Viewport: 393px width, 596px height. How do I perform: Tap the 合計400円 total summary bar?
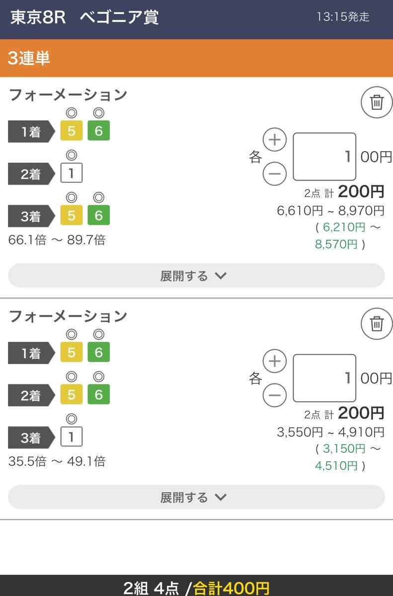196,588
